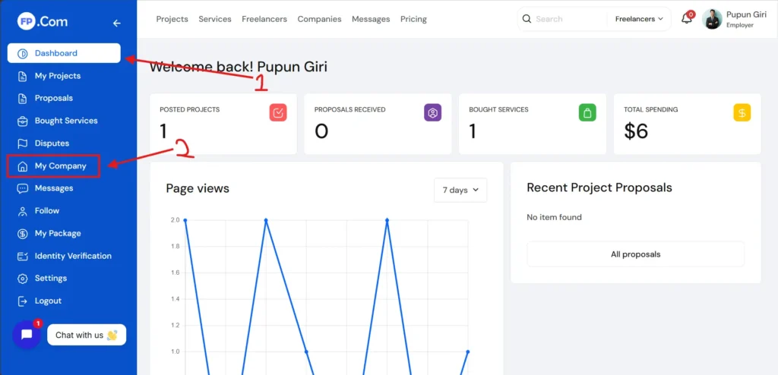The width and height of the screenshot is (778, 375).
Task: Open the blue chat bubble icon
Action: pos(27,335)
